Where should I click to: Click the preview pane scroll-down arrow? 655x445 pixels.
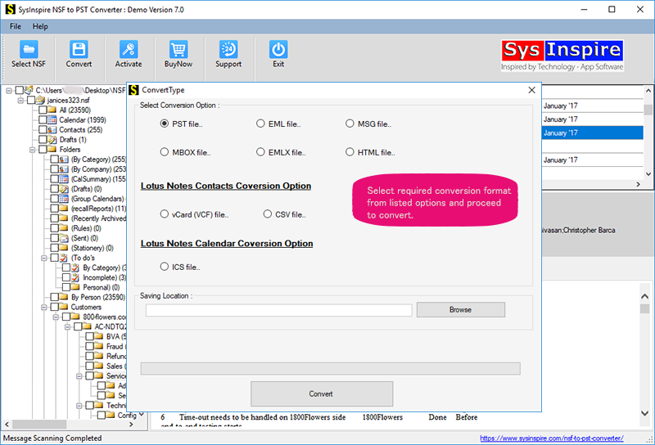tap(644, 413)
